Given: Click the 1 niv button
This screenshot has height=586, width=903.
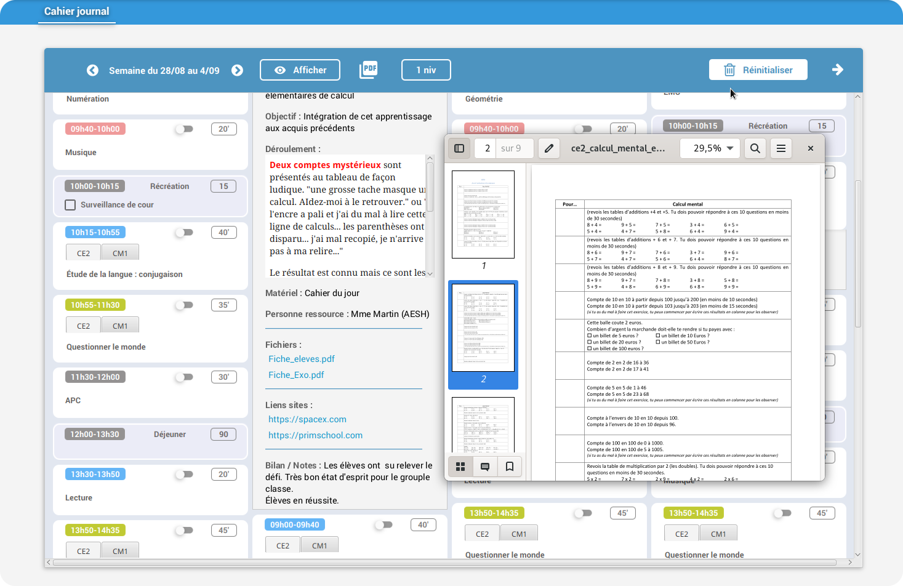Looking at the screenshot, I should [x=426, y=70].
